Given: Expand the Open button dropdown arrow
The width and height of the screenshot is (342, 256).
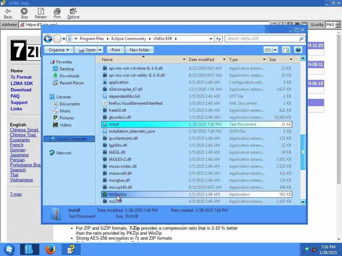Looking at the screenshot, I should [100, 50].
